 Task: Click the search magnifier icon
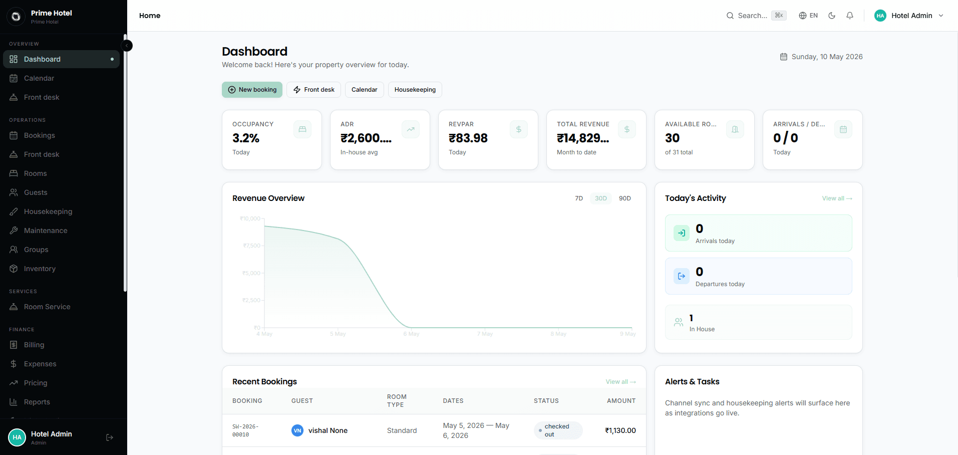(x=730, y=16)
